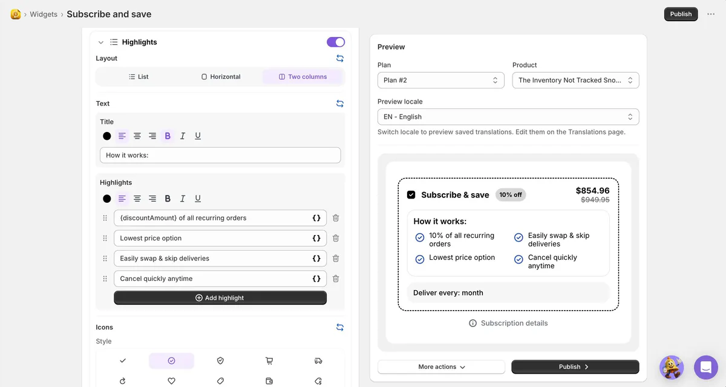Select shopping cart icon style
The image size is (726, 387).
pos(269,360)
